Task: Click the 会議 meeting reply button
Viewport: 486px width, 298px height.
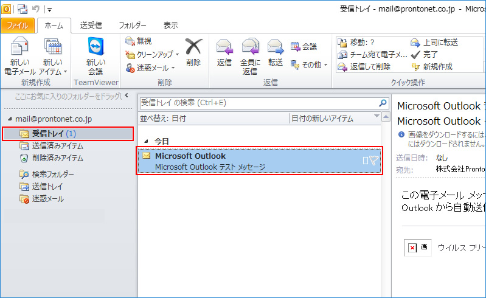Action: tap(304, 47)
